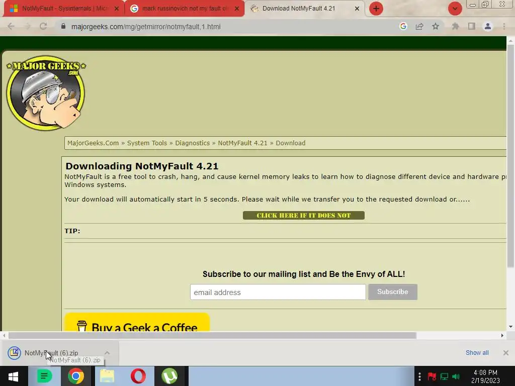Click the scroll down arrow

510,327
